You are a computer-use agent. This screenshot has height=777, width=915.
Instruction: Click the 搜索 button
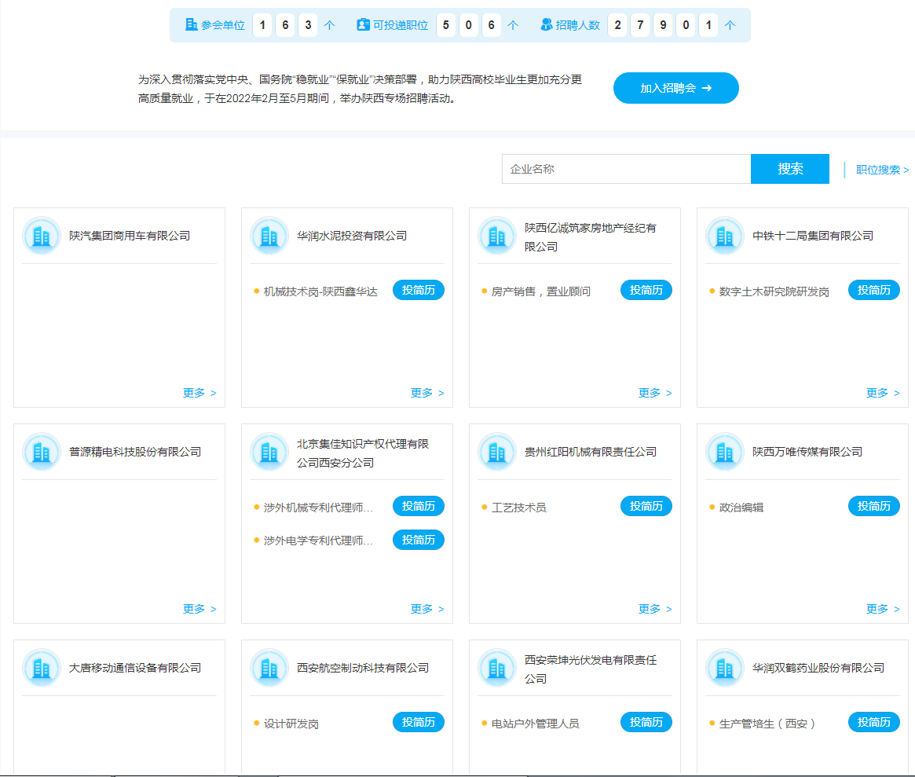(x=789, y=169)
